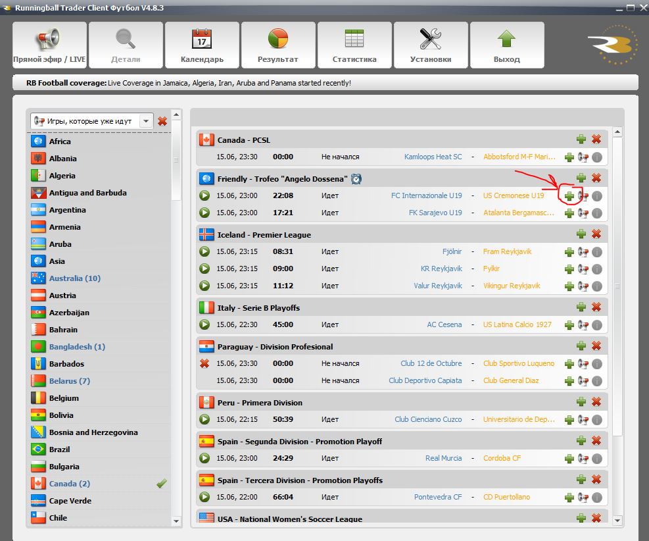
Task: Play the Pontevedra CF match
Action: [x=204, y=497]
